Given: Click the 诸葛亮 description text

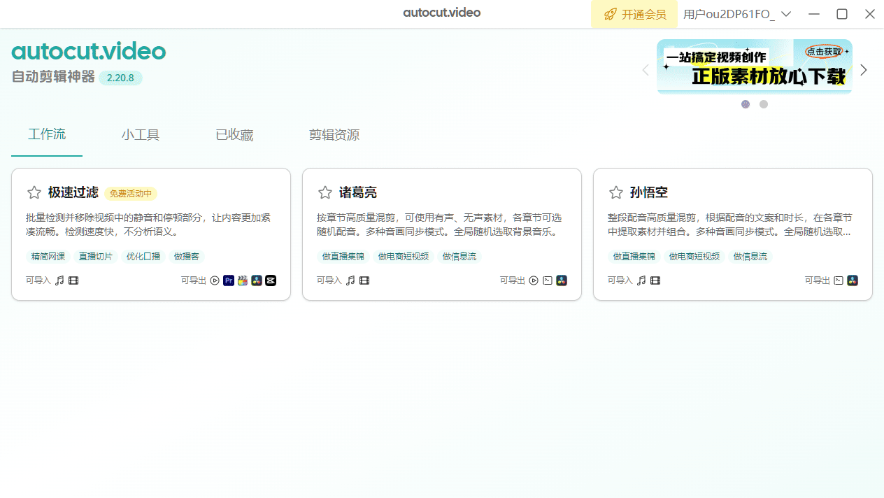Looking at the screenshot, I should 439,225.
